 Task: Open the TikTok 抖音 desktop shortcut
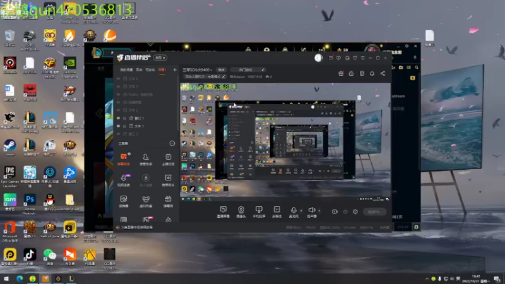coord(30,257)
